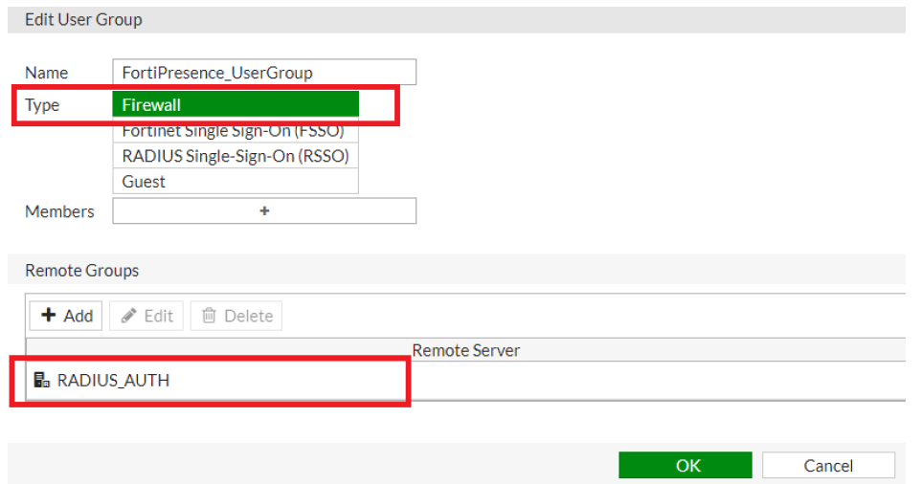Viewport: 921px width, 484px height.
Task: Click the pencil icon for Edit
Action: (x=129, y=316)
